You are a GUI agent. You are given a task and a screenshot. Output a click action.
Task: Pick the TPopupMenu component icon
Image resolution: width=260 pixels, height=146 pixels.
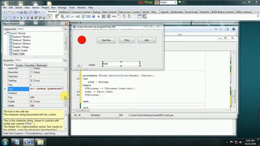coord(63,17)
